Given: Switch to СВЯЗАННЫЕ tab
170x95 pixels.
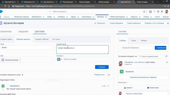Looking at the screenshot, I should click(6, 32).
